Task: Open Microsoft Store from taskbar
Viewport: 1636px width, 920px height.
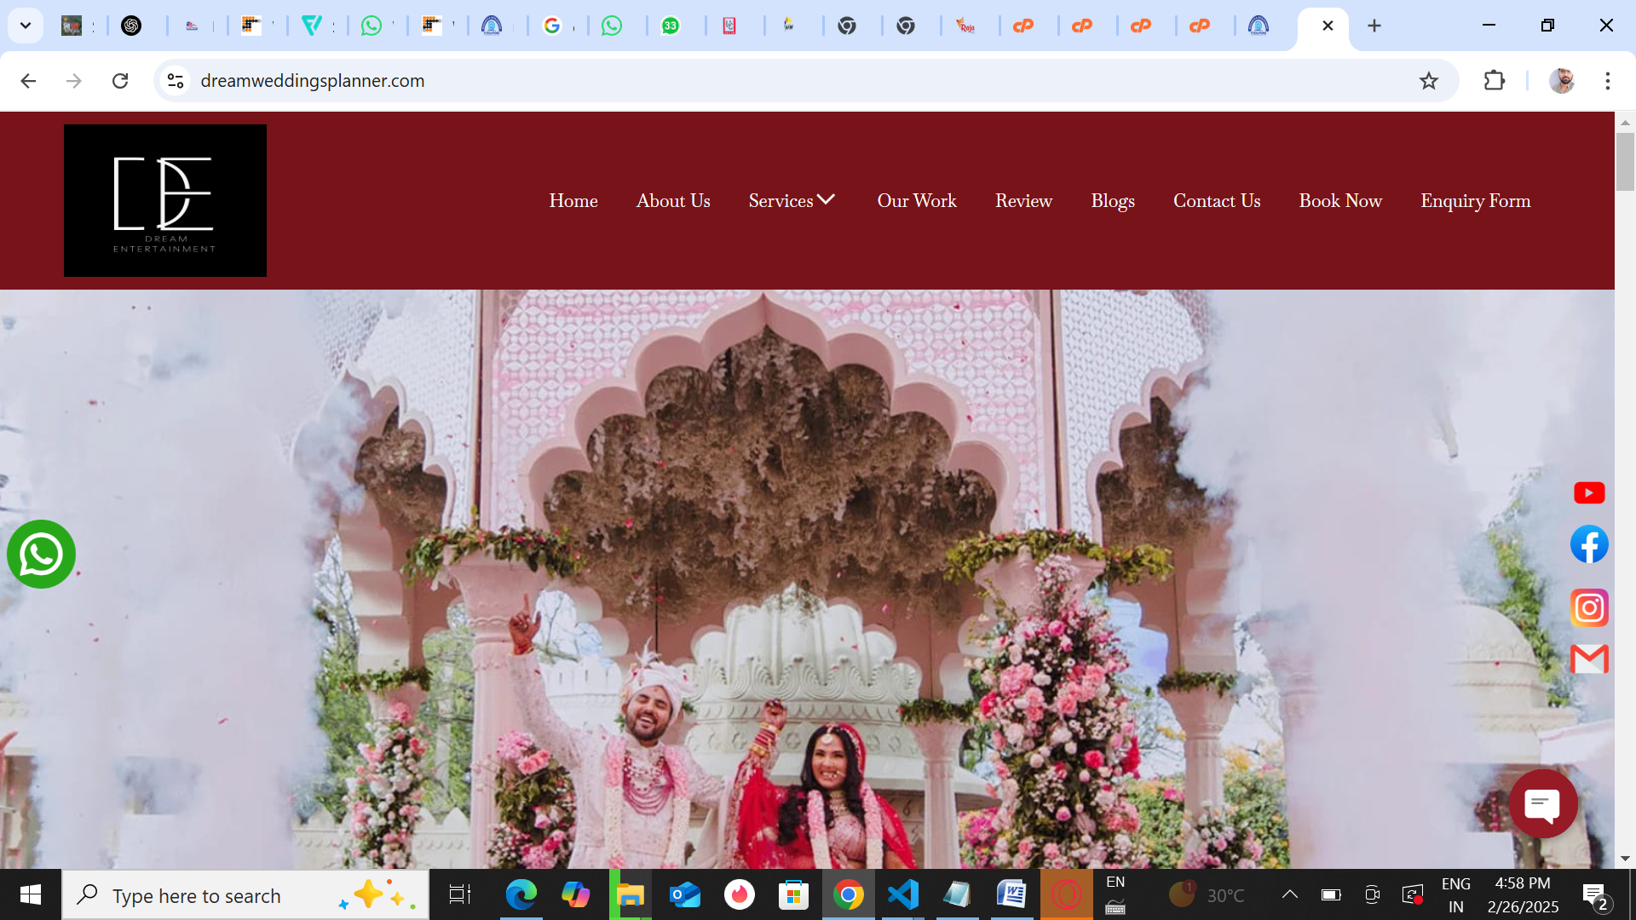Action: tap(794, 894)
